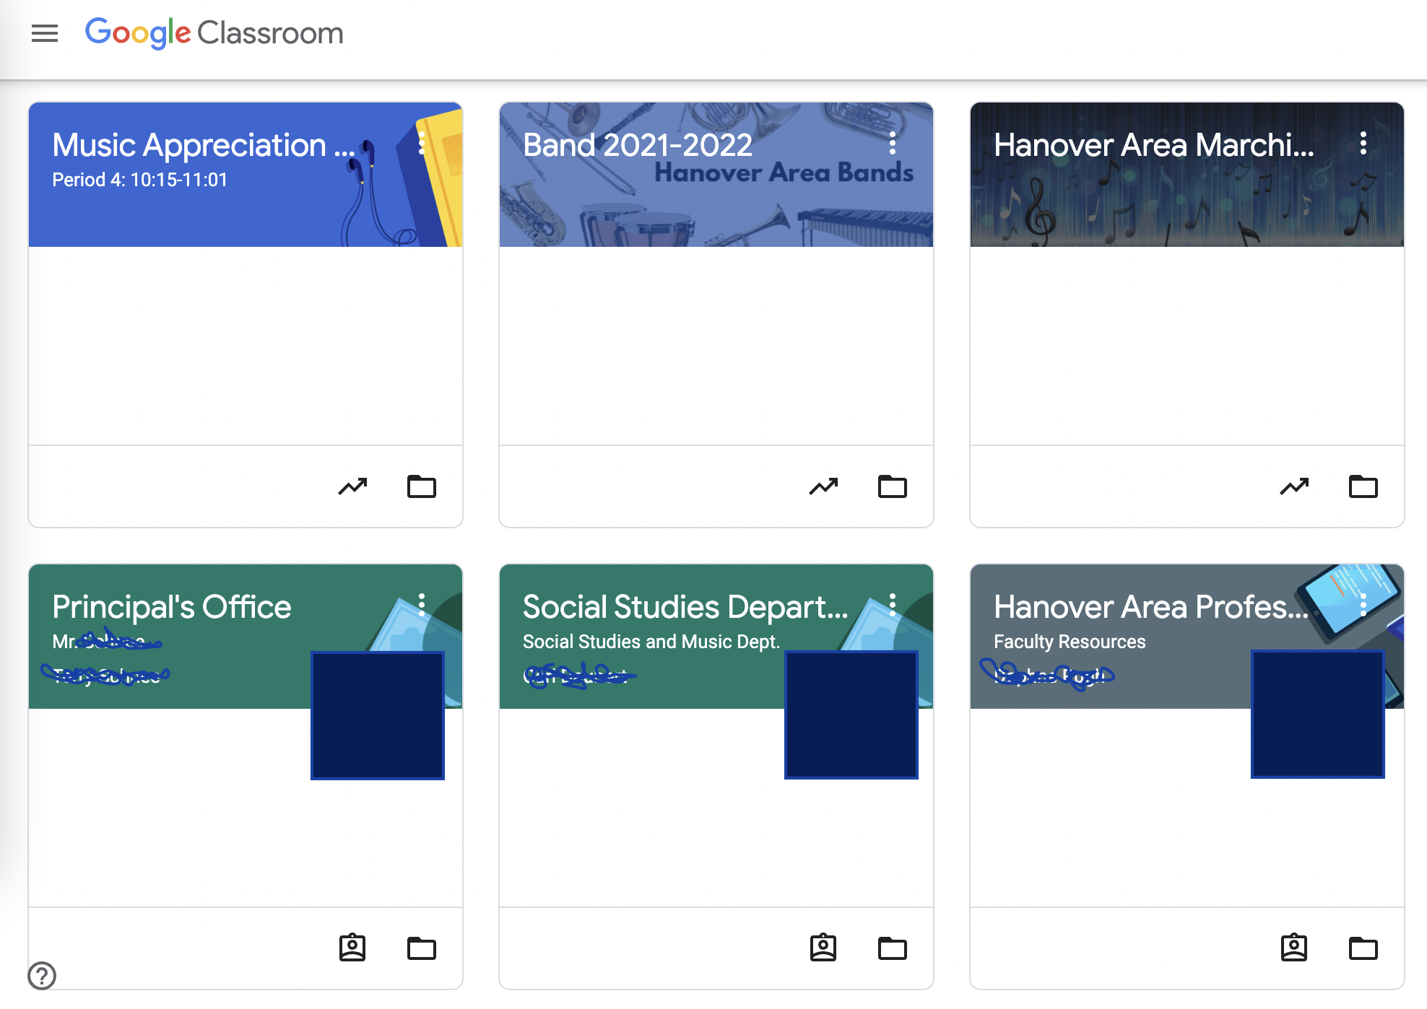Open the main hamburger menu
Screen dimensions: 1427x1009
point(45,33)
